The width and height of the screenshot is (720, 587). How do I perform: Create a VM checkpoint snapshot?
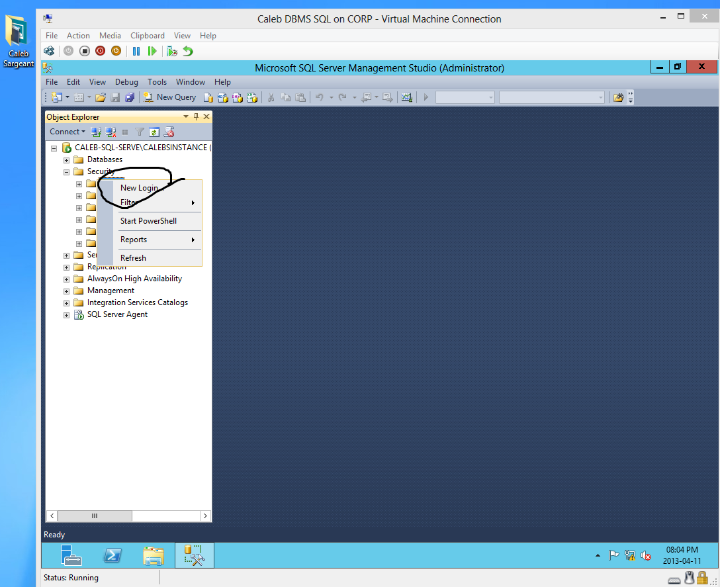[172, 51]
